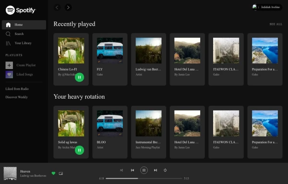Open the Jedidiah Avelino profile menu

pos(267,7)
